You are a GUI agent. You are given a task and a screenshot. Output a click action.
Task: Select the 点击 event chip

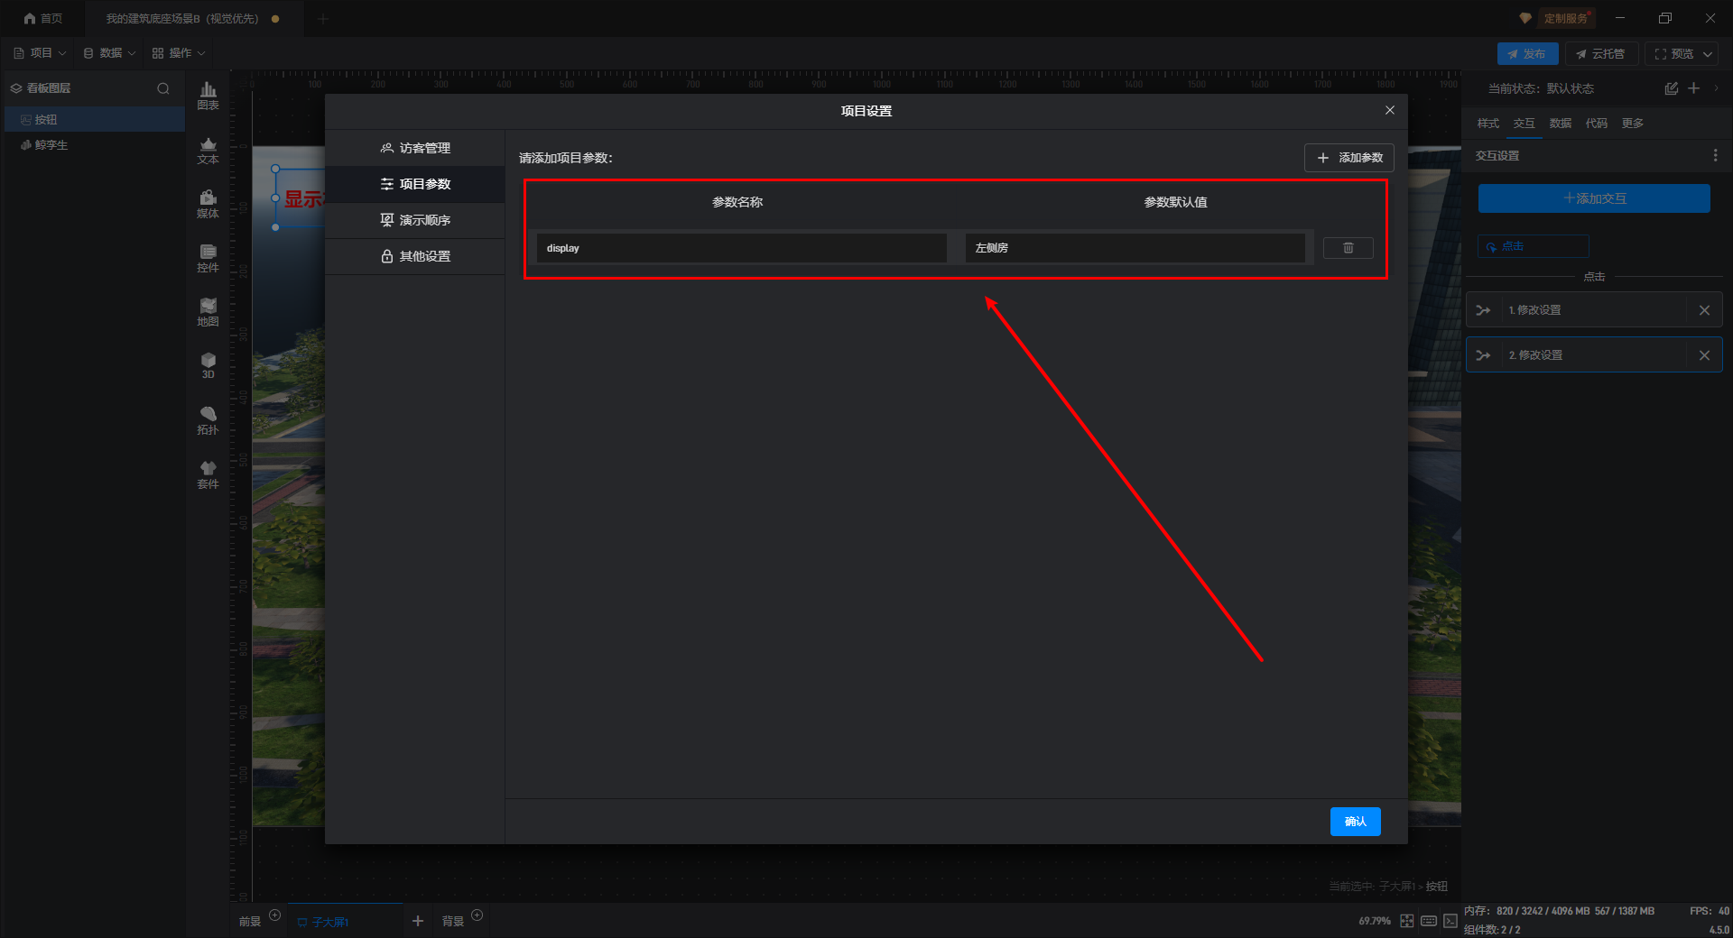(1533, 246)
